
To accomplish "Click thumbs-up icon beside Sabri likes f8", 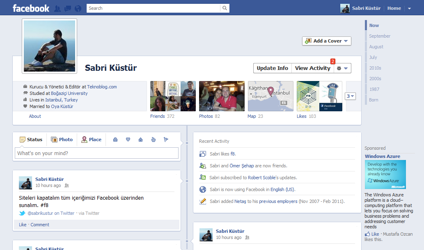I will coord(203,154).
